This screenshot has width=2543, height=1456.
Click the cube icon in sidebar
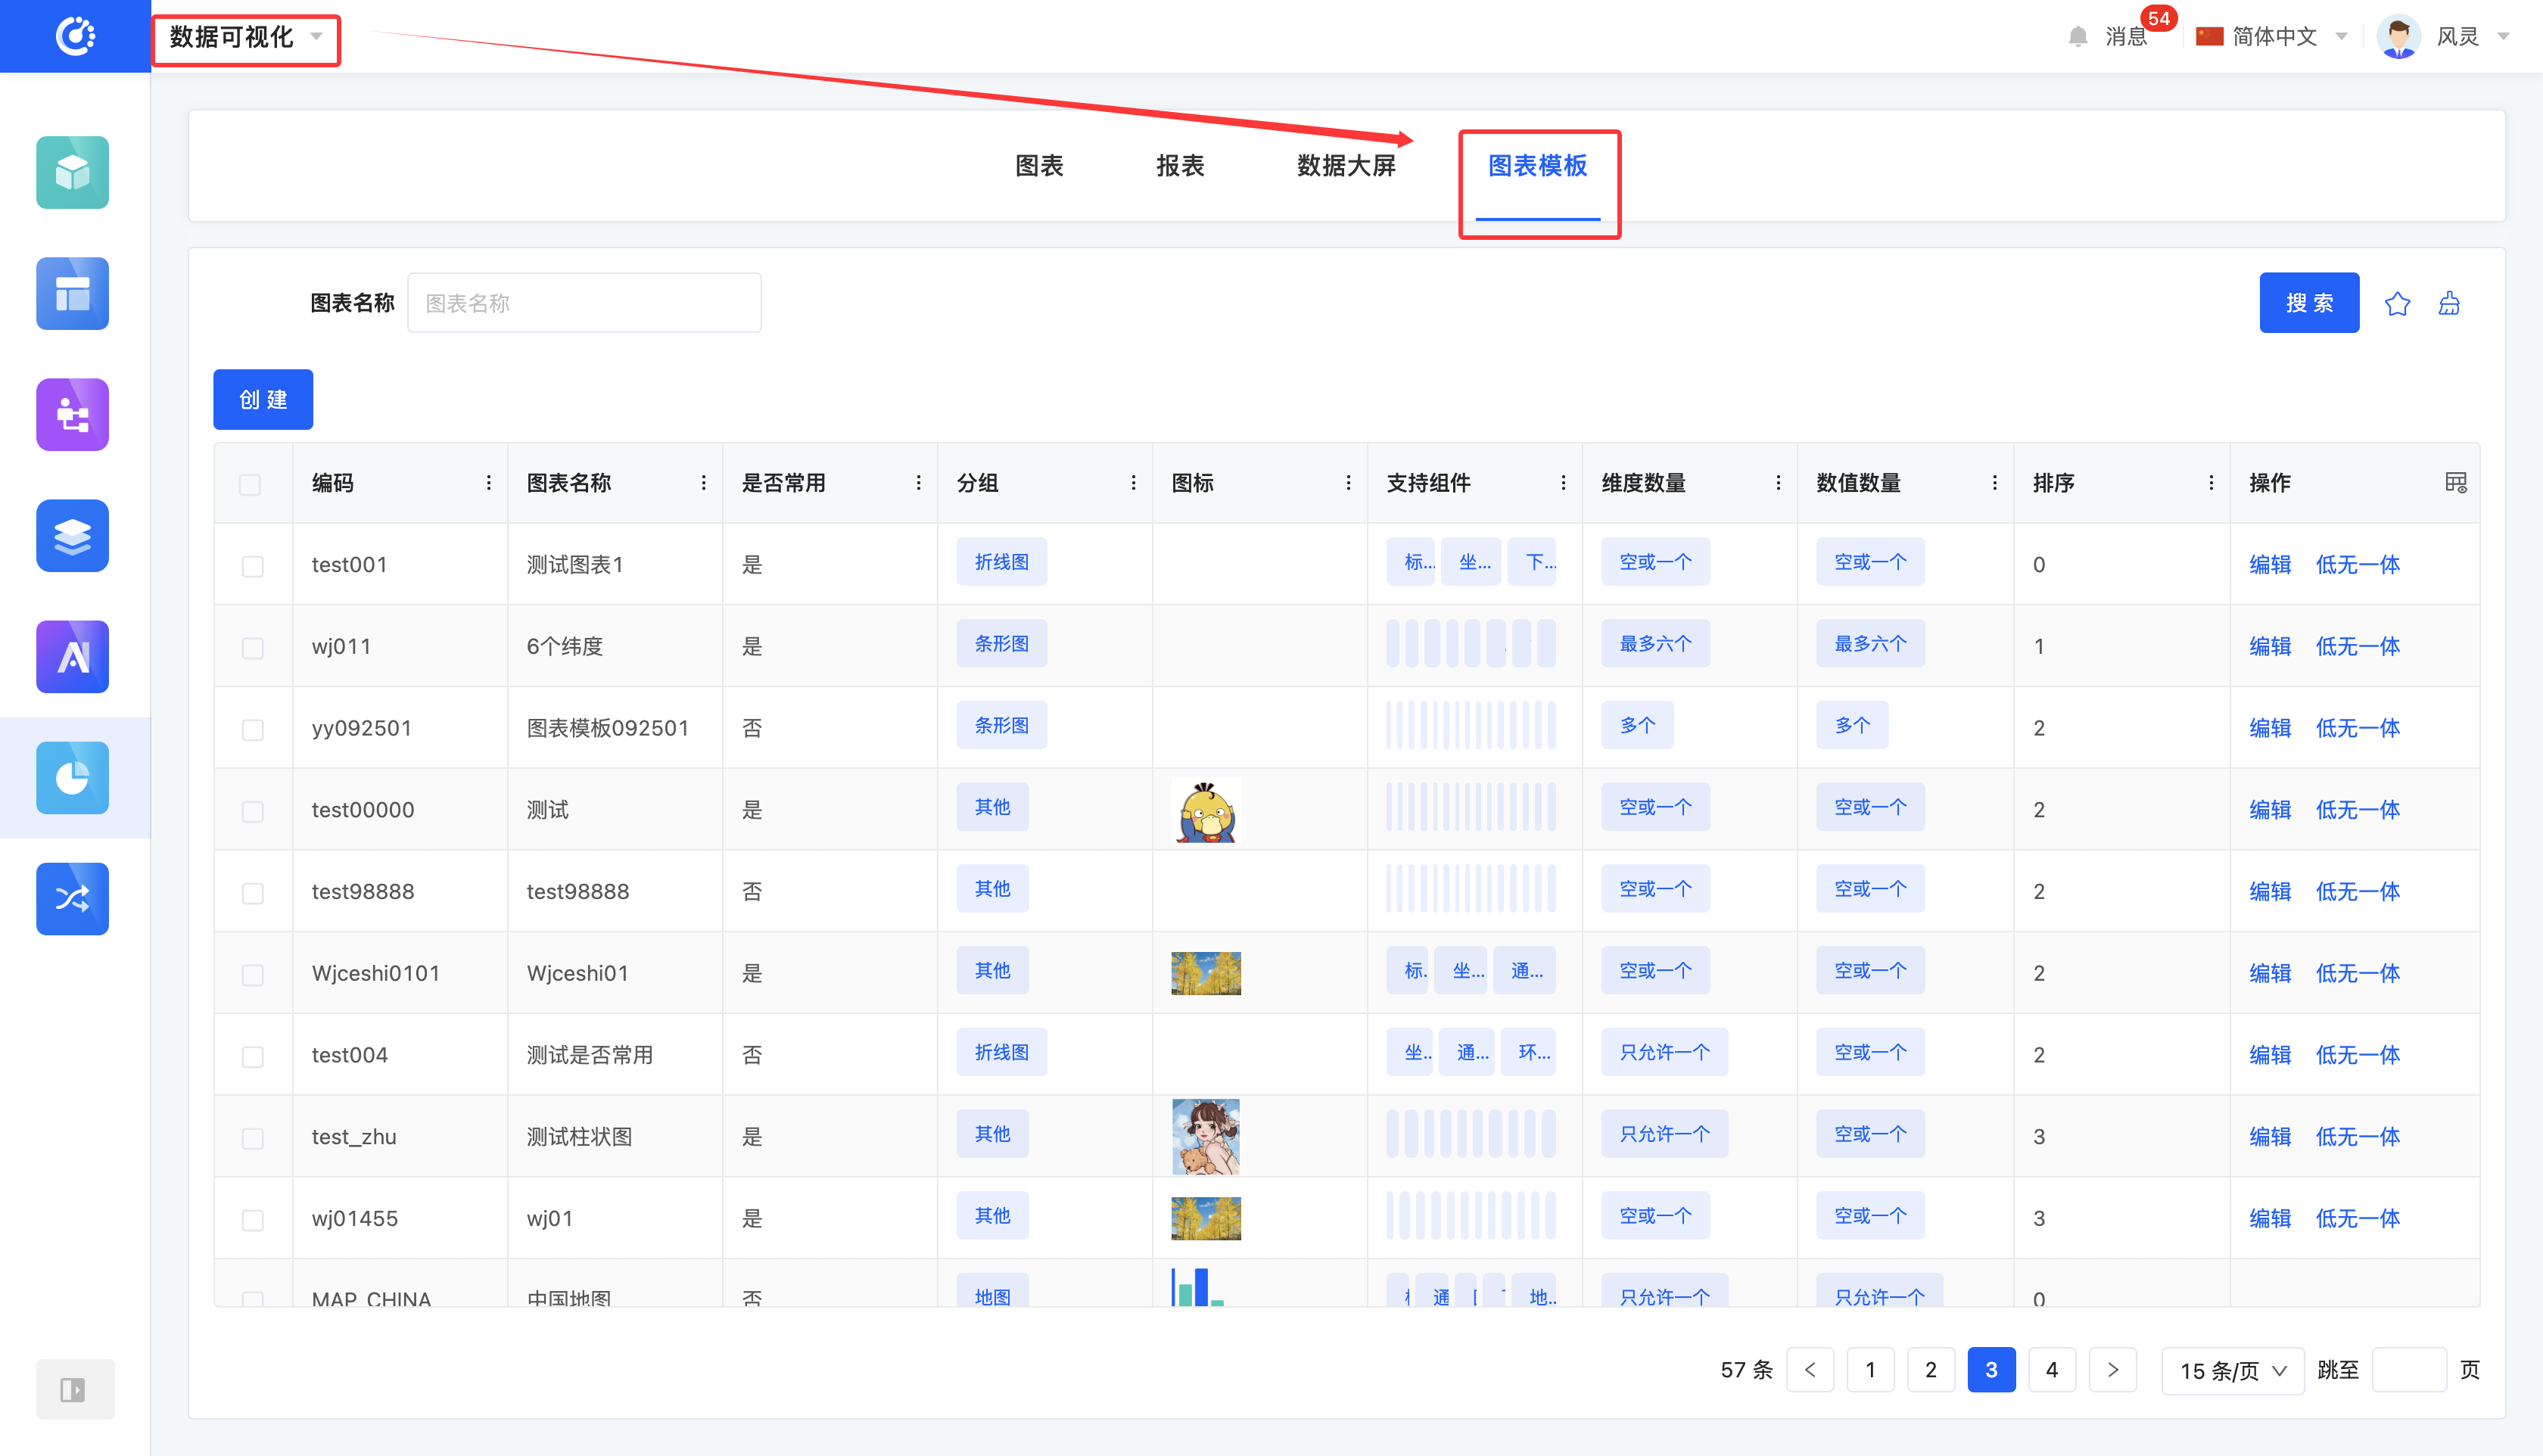click(x=72, y=172)
